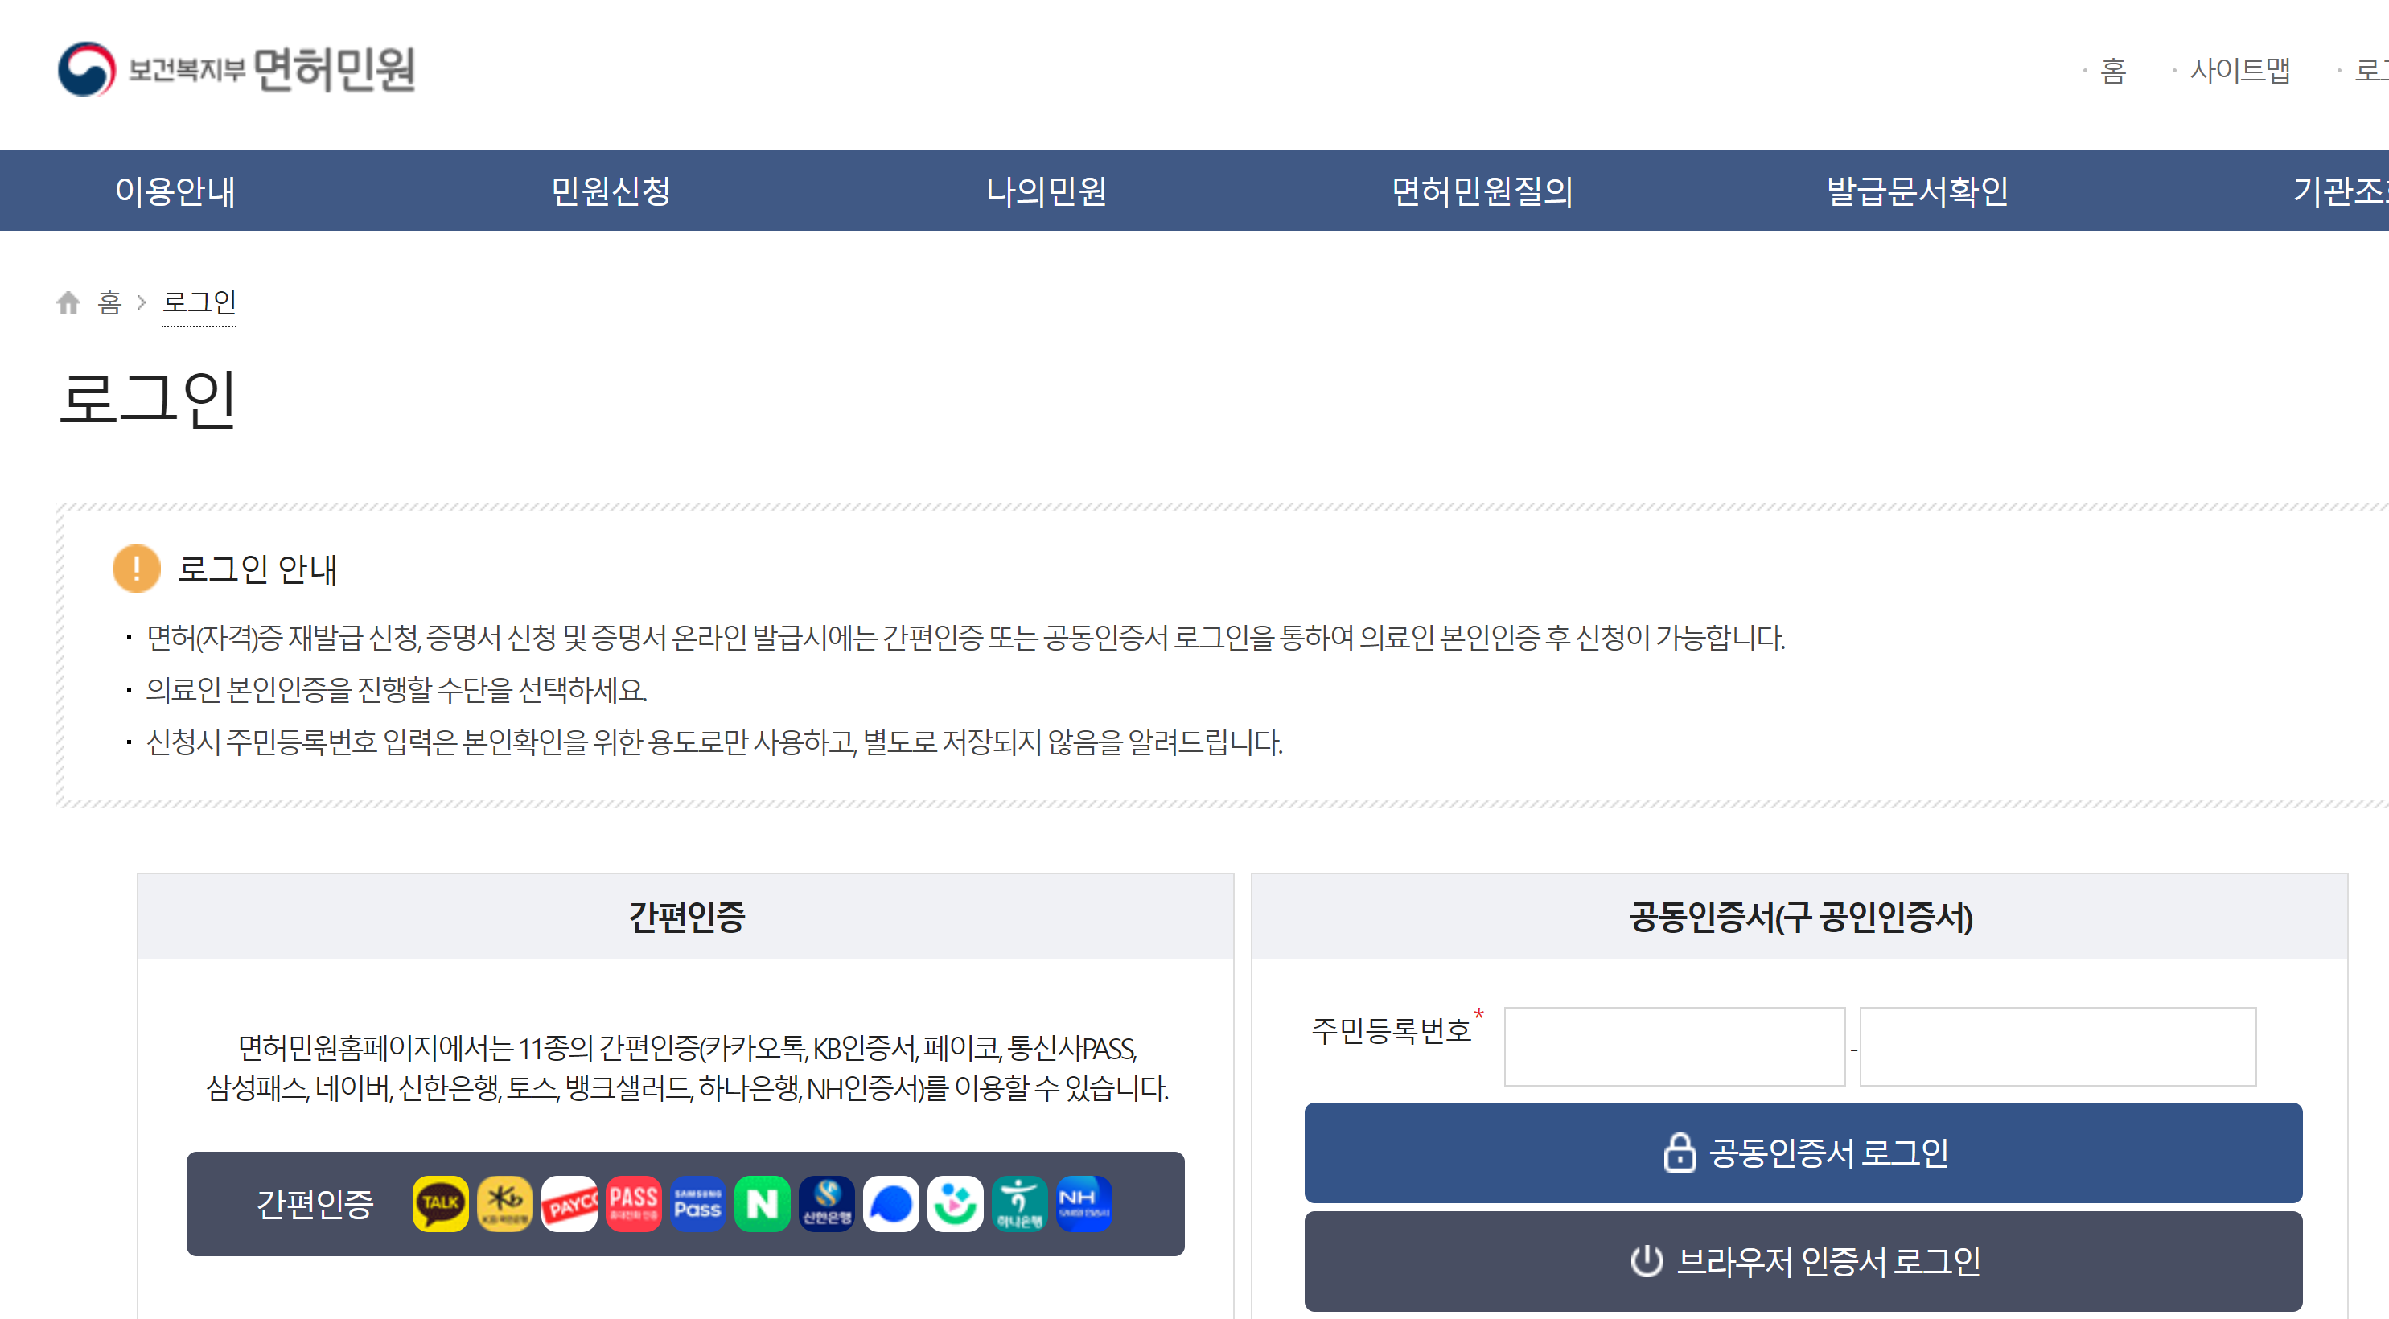Click the breadcrumb home house icon

(x=68, y=302)
